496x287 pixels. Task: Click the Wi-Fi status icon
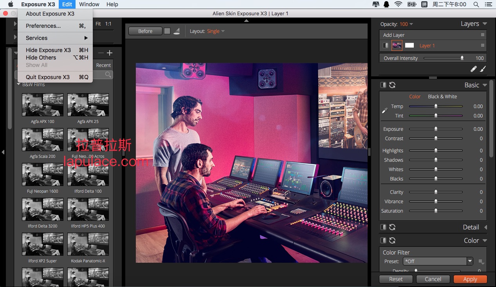coord(399,4)
